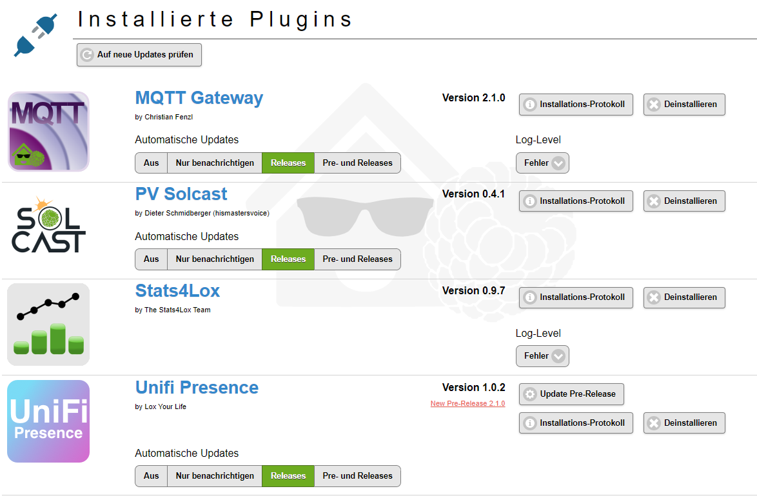Screen dimensions: 757x500
Task: Select Nur benachrichtigen for PV Solcast updates
Action: 215,259
